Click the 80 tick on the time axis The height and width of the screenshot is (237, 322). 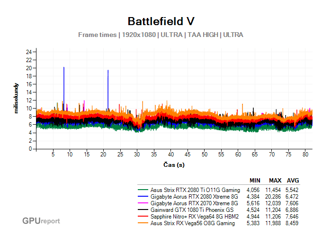[305, 155]
